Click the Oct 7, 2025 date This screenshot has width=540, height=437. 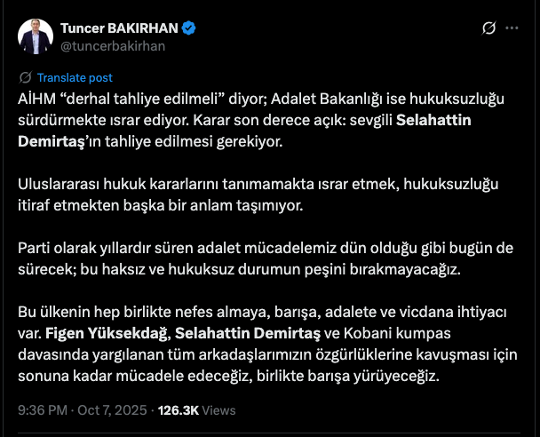tap(111, 410)
